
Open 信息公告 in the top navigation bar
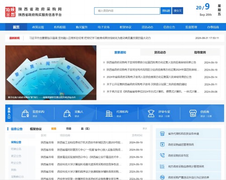[169, 27]
